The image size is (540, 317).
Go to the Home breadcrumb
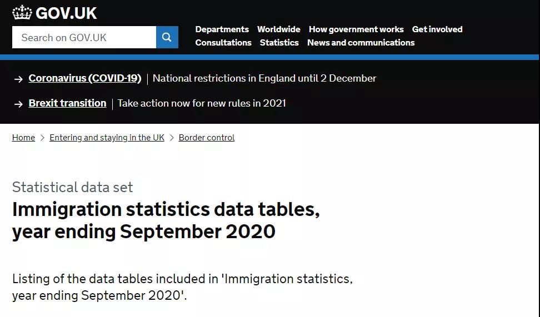coord(23,138)
